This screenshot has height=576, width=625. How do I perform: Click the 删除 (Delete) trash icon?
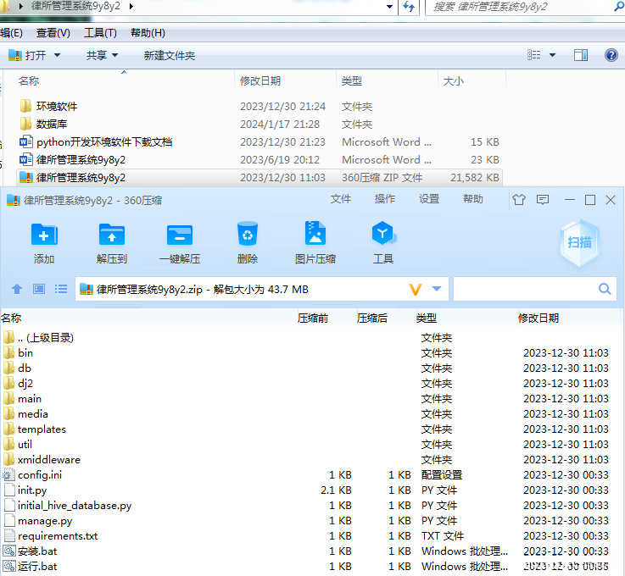coord(248,234)
